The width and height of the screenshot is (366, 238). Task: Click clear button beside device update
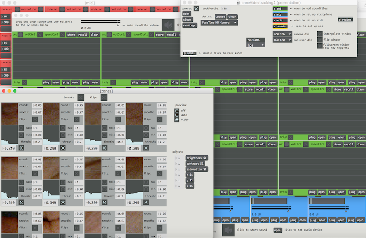(232, 17)
